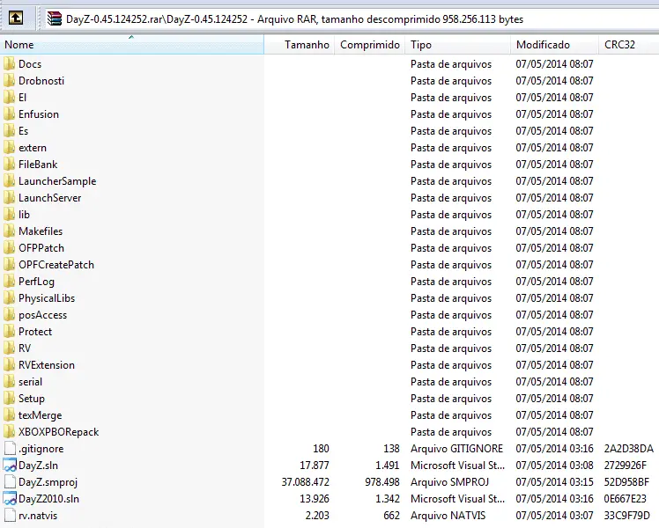Click the 2.203 size value
The width and height of the screenshot is (659, 528).
click(317, 516)
